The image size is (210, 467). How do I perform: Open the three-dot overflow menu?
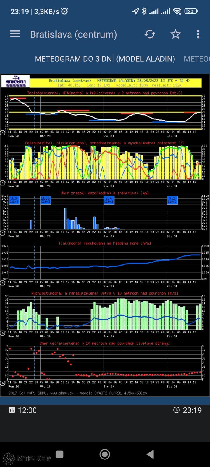click(198, 34)
